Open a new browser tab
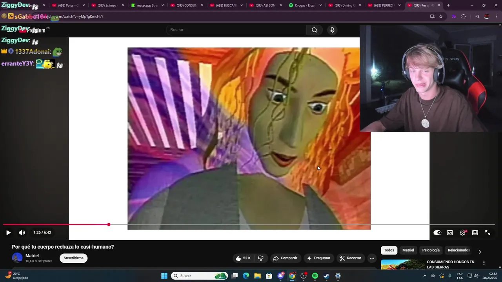Image resolution: width=502 pixels, height=282 pixels. [x=448, y=5]
